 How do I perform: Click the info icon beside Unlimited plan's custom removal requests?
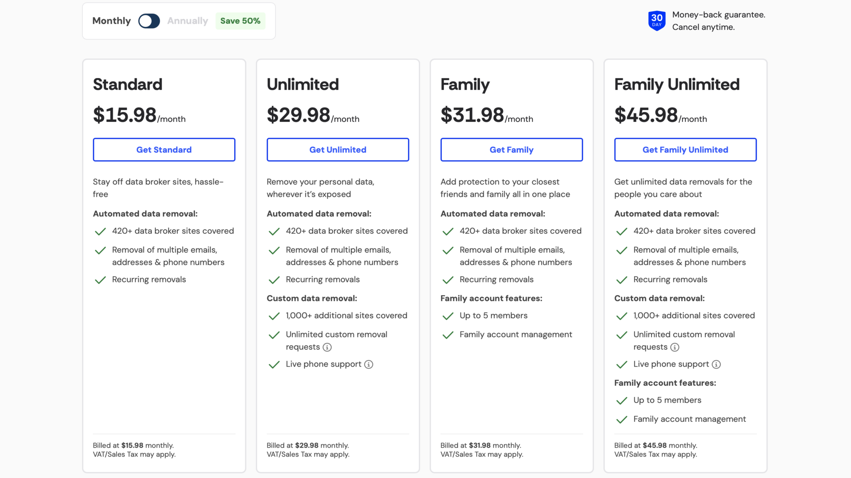tap(327, 347)
